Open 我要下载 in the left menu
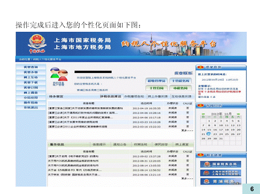 coord(31,82)
